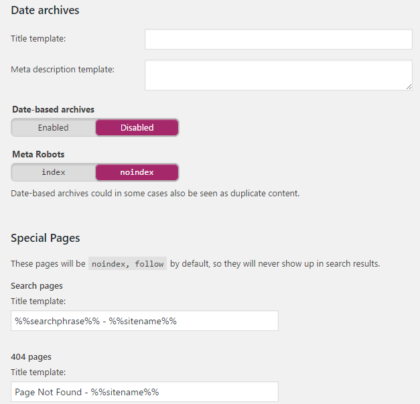Focus the Meta description template text area
This screenshot has height=404, width=420.
(278, 75)
